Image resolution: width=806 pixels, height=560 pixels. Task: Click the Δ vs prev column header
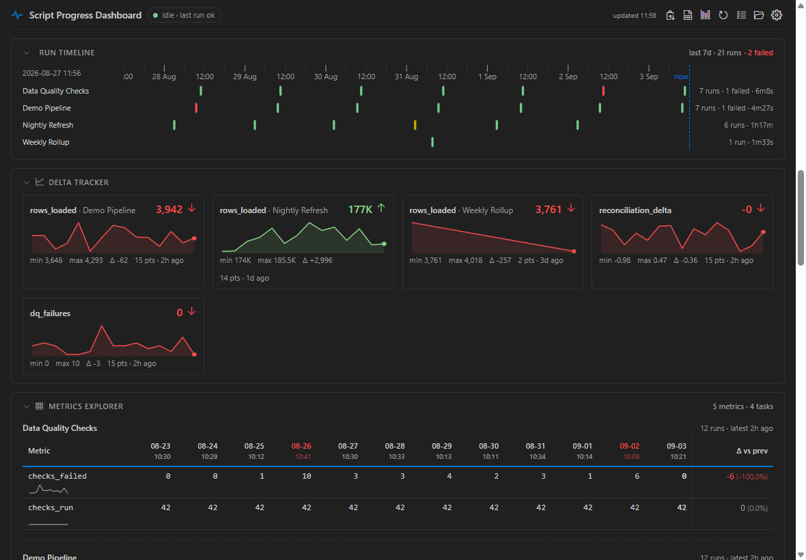(x=752, y=451)
